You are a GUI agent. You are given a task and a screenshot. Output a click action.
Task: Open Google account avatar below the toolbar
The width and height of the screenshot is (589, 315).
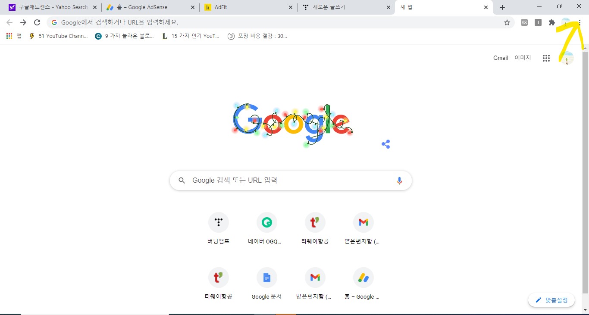point(567,58)
